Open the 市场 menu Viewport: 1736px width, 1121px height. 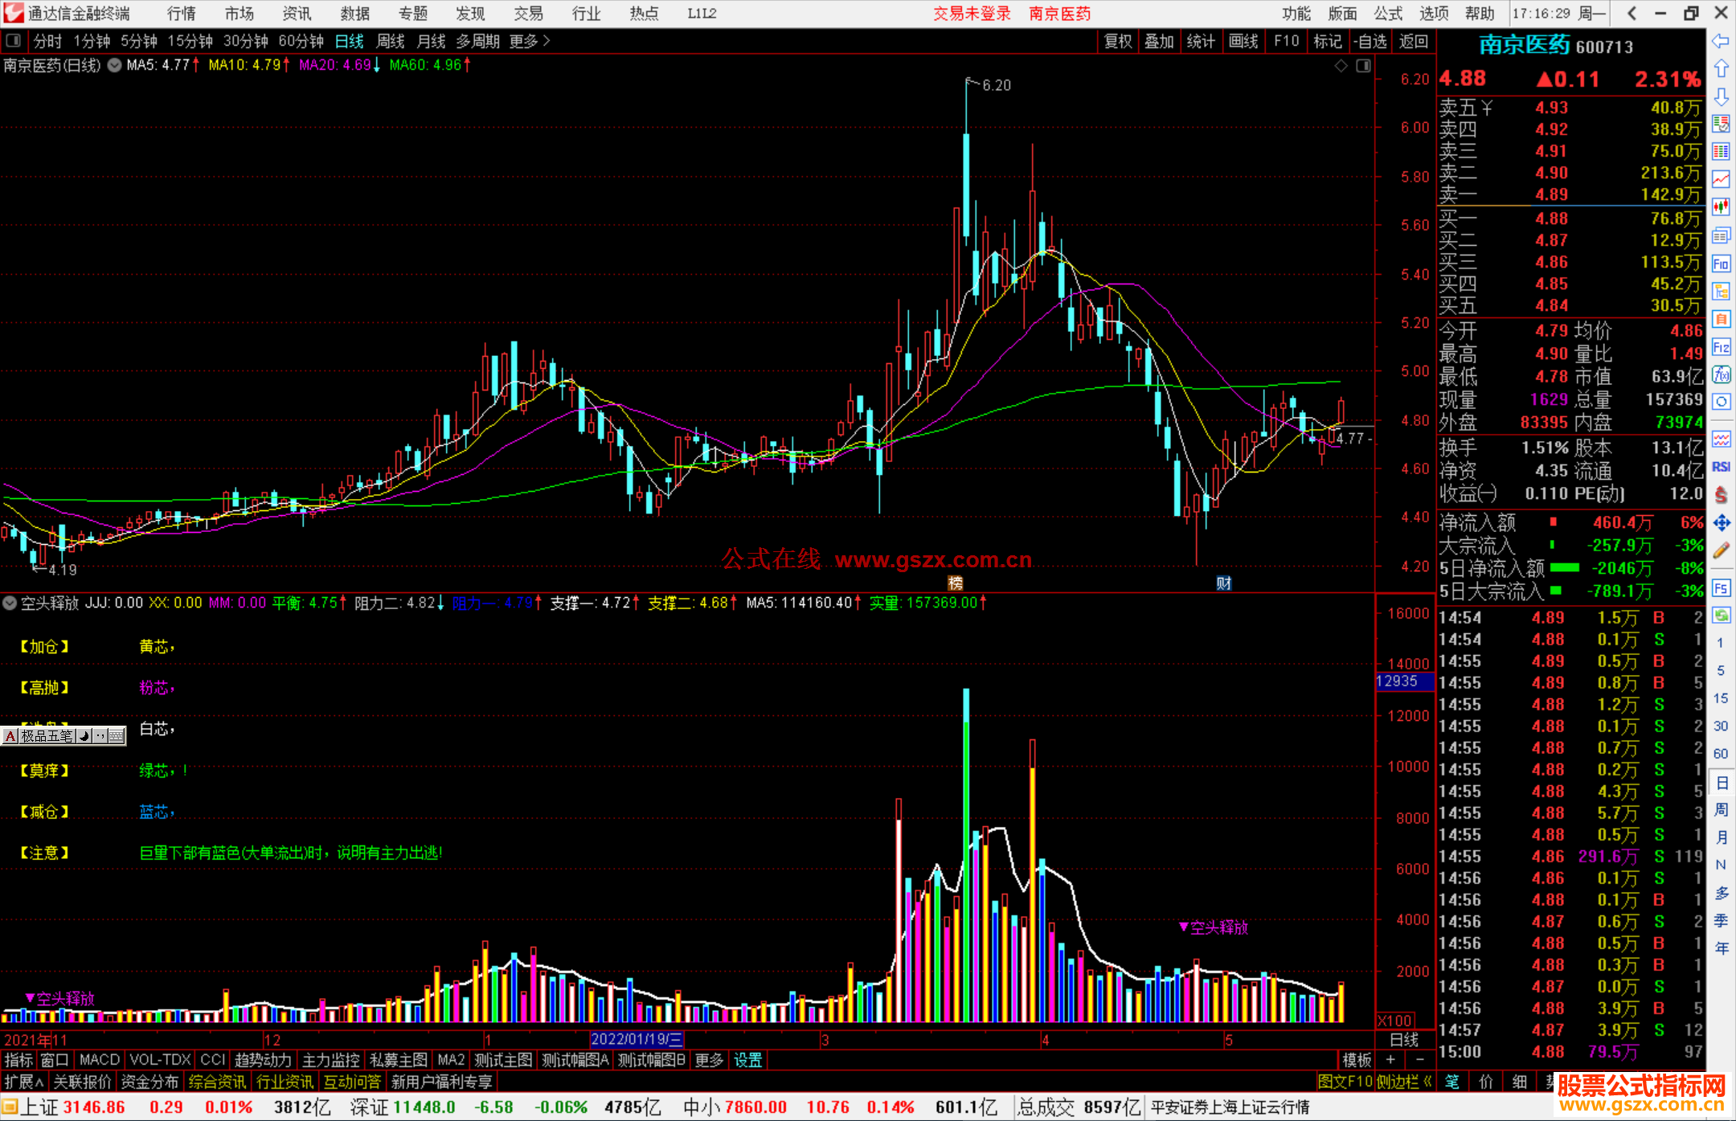240,14
